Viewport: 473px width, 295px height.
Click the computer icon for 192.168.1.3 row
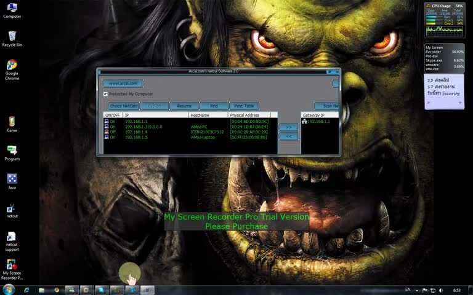(107, 127)
